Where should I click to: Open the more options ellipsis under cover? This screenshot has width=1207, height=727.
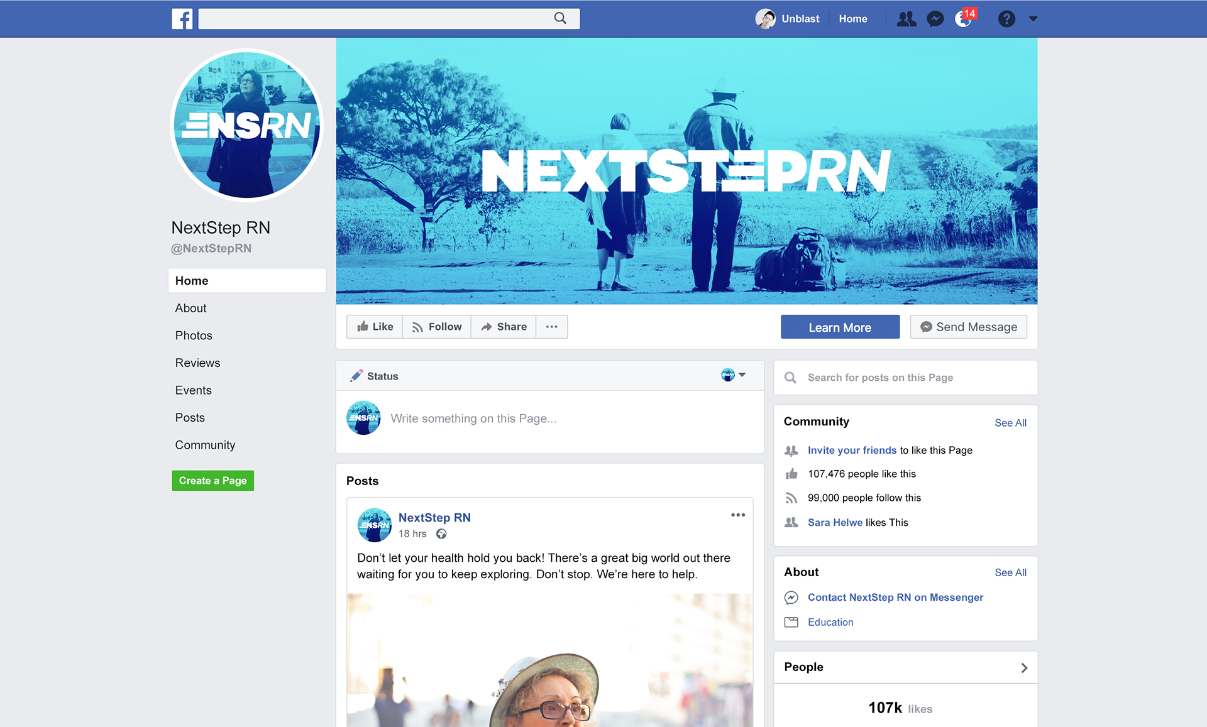pos(552,327)
